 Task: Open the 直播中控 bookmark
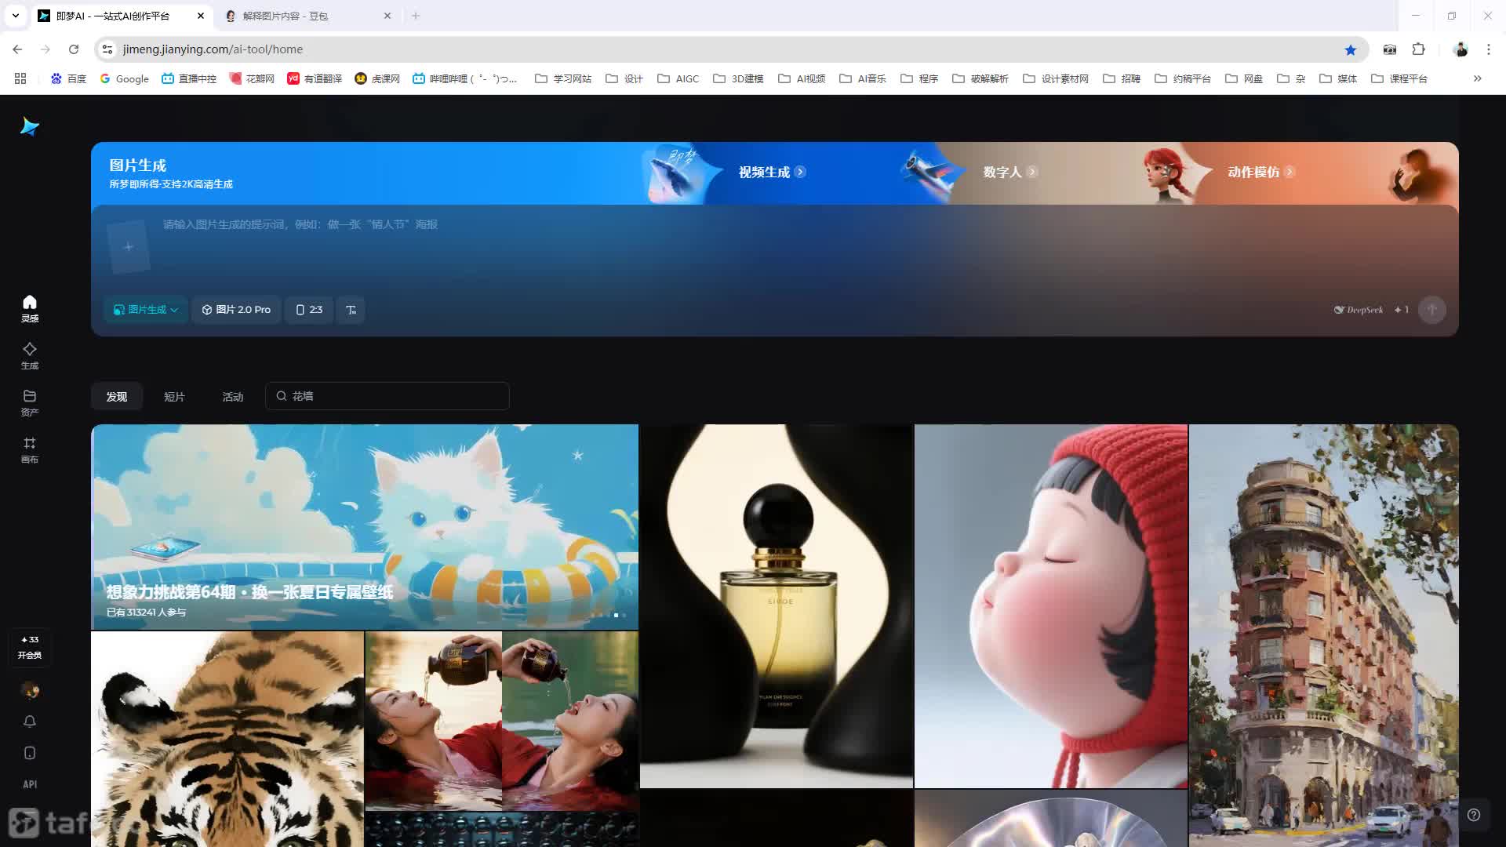(189, 78)
